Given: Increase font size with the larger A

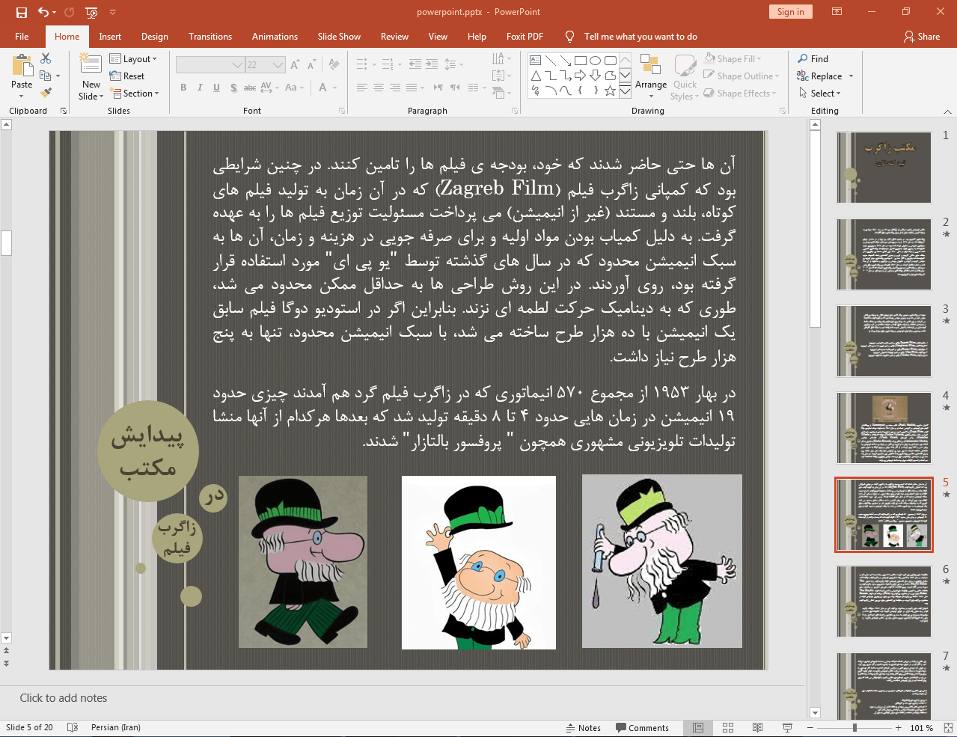Looking at the screenshot, I should [295, 65].
